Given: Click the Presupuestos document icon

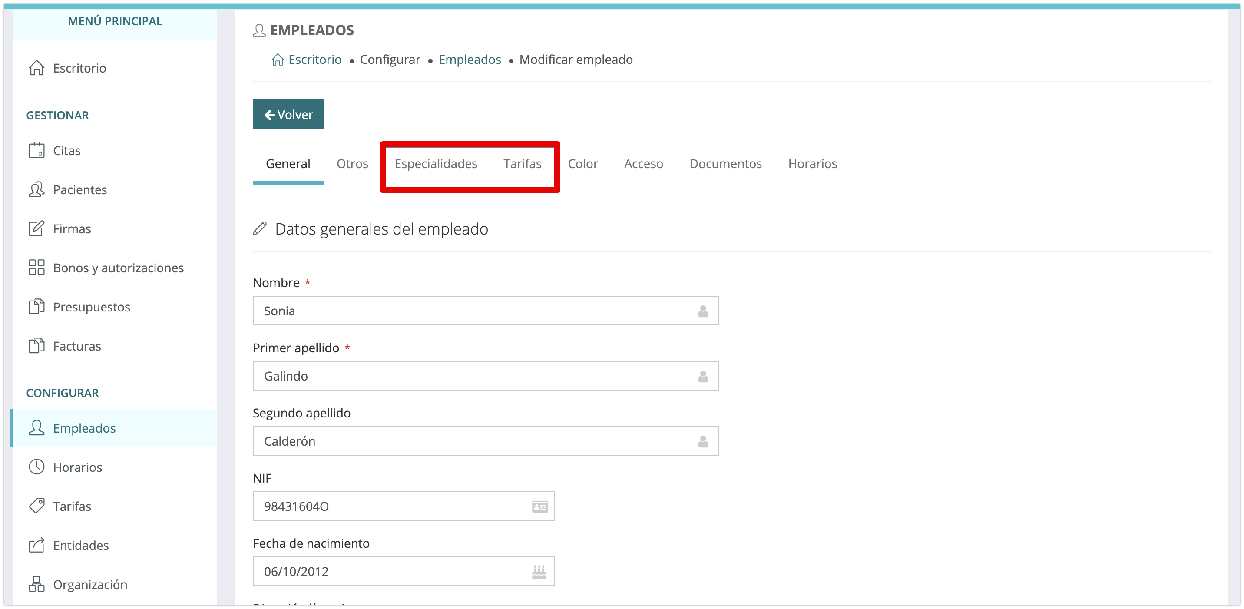Looking at the screenshot, I should (x=36, y=307).
